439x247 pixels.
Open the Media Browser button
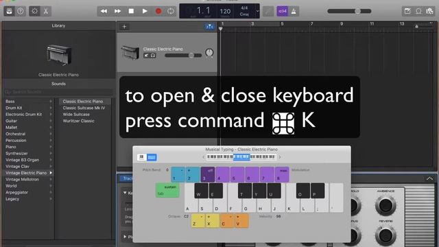tap(430, 11)
